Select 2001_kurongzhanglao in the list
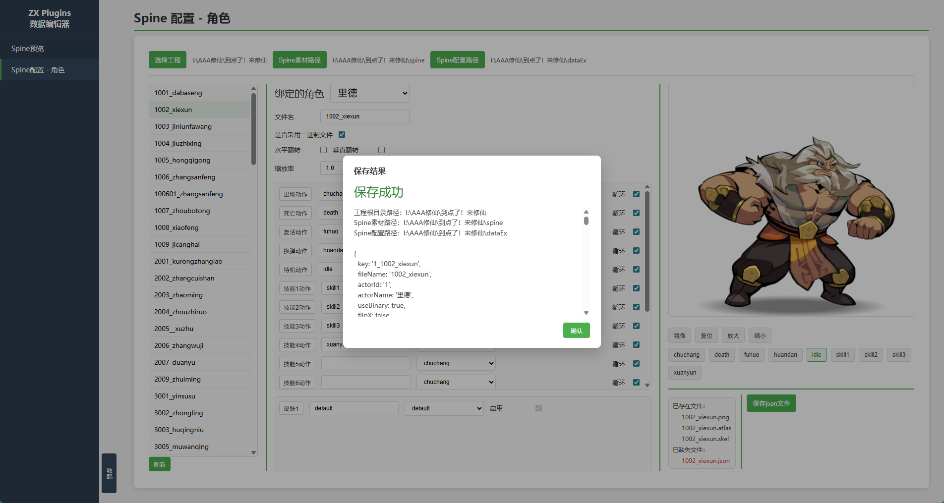 [200, 261]
